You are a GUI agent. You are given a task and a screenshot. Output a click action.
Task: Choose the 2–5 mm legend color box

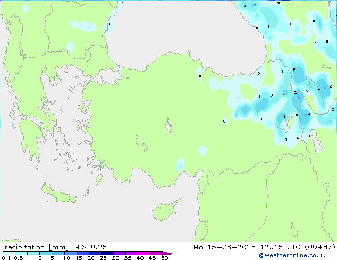click(46, 253)
